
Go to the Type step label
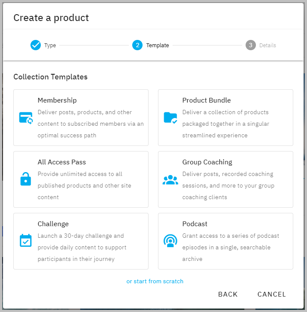[x=50, y=45]
